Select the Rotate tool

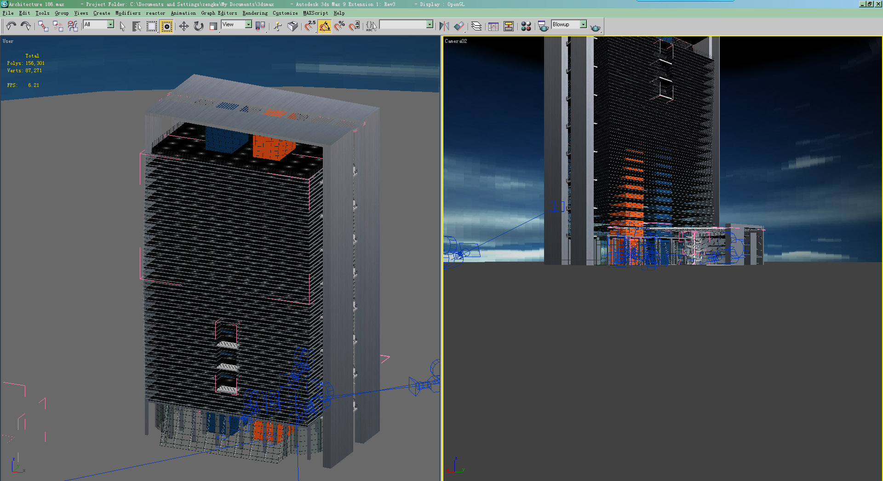pos(198,26)
